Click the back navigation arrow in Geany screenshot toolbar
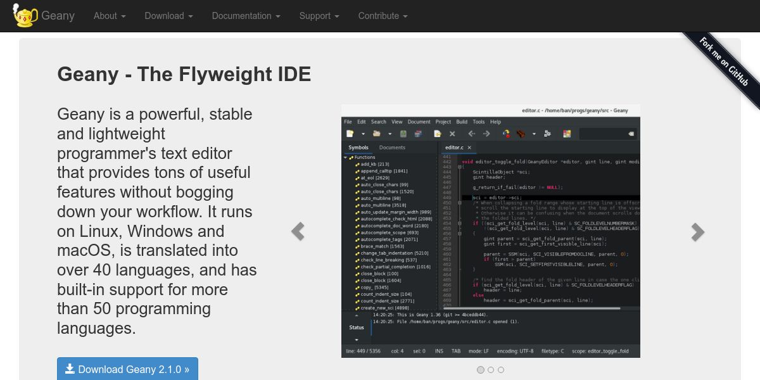 tap(472, 134)
